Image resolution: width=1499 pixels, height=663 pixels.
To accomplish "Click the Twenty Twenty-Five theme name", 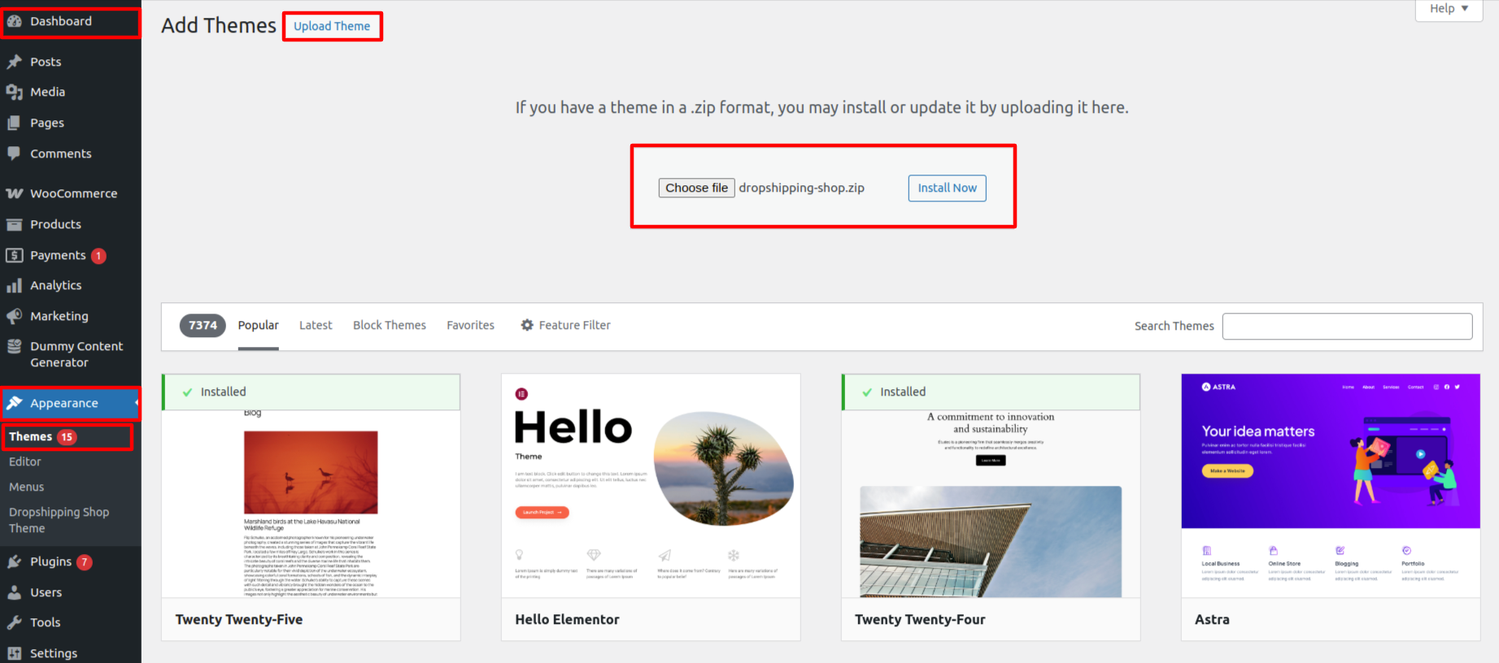I will click(x=239, y=619).
